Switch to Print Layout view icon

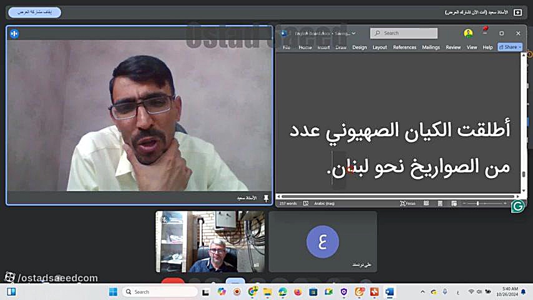pos(440,203)
